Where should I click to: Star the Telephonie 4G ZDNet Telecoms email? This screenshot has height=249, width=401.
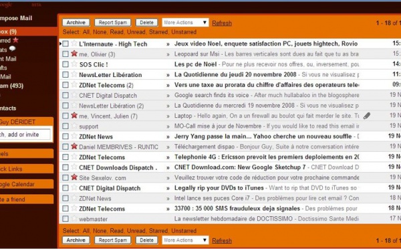74,157
